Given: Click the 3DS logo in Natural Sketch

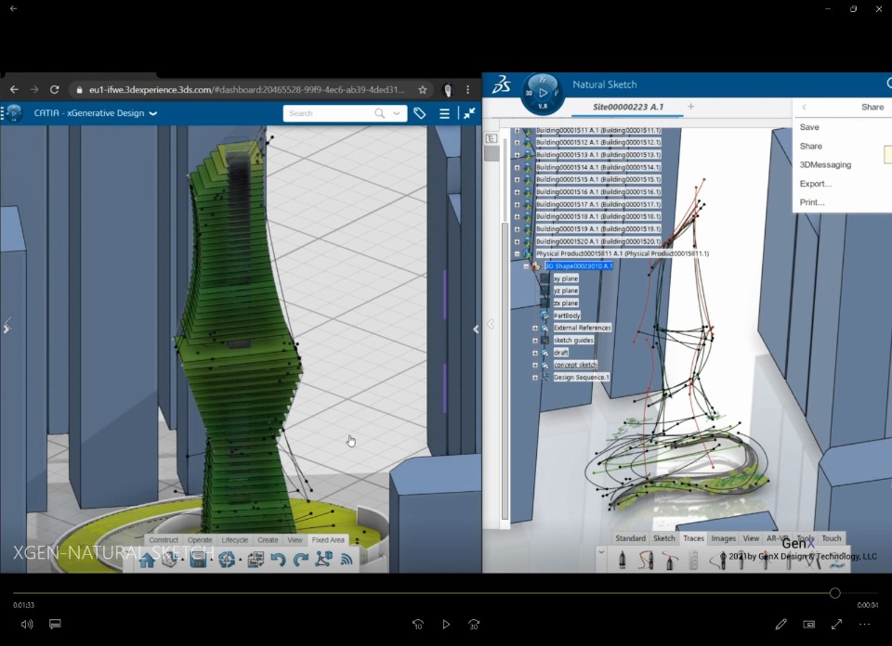Looking at the screenshot, I should point(501,84).
